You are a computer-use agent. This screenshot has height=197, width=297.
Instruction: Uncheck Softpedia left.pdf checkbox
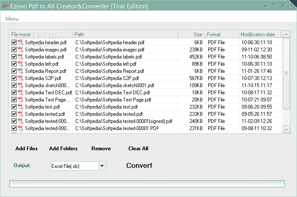pos(14,64)
